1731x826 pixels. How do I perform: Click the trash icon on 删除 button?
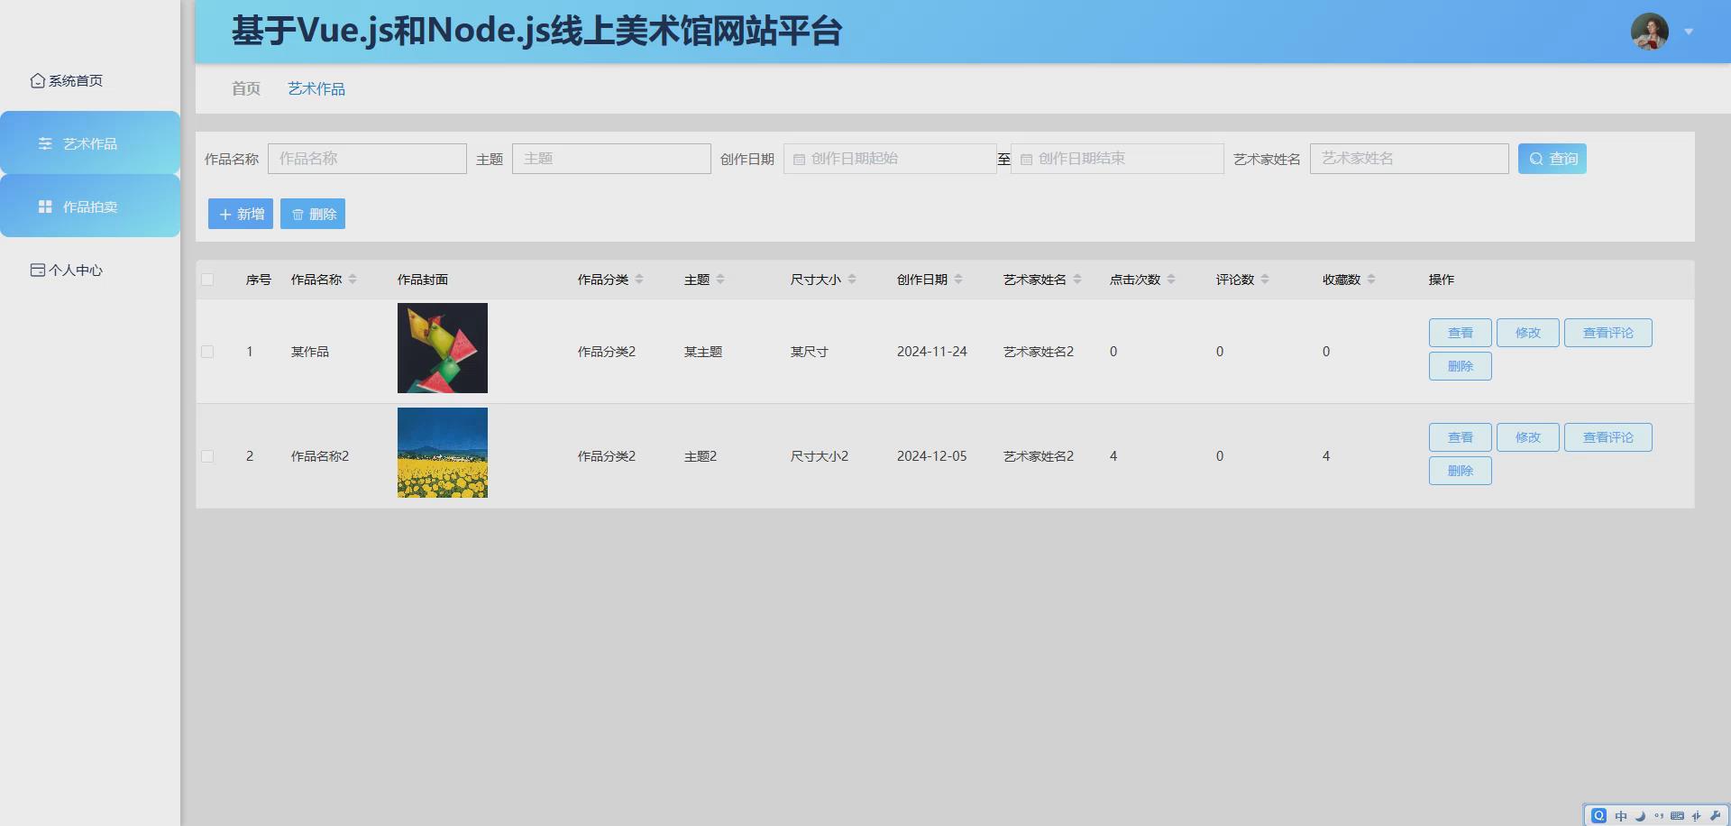pyautogui.click(x=298, y=214)
